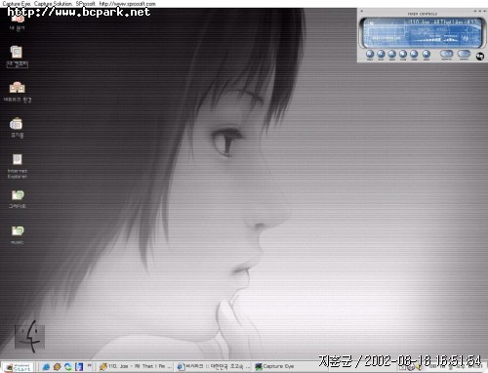Click the Play button in Winamp player
This screenshot has width=488, height=373.
pos(381,54)
